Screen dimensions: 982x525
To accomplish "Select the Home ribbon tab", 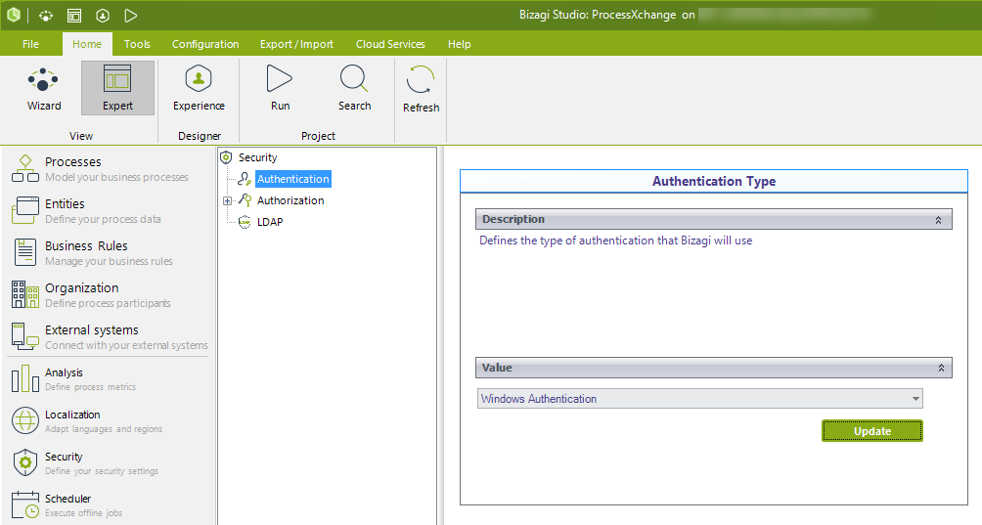I will 87,44.
